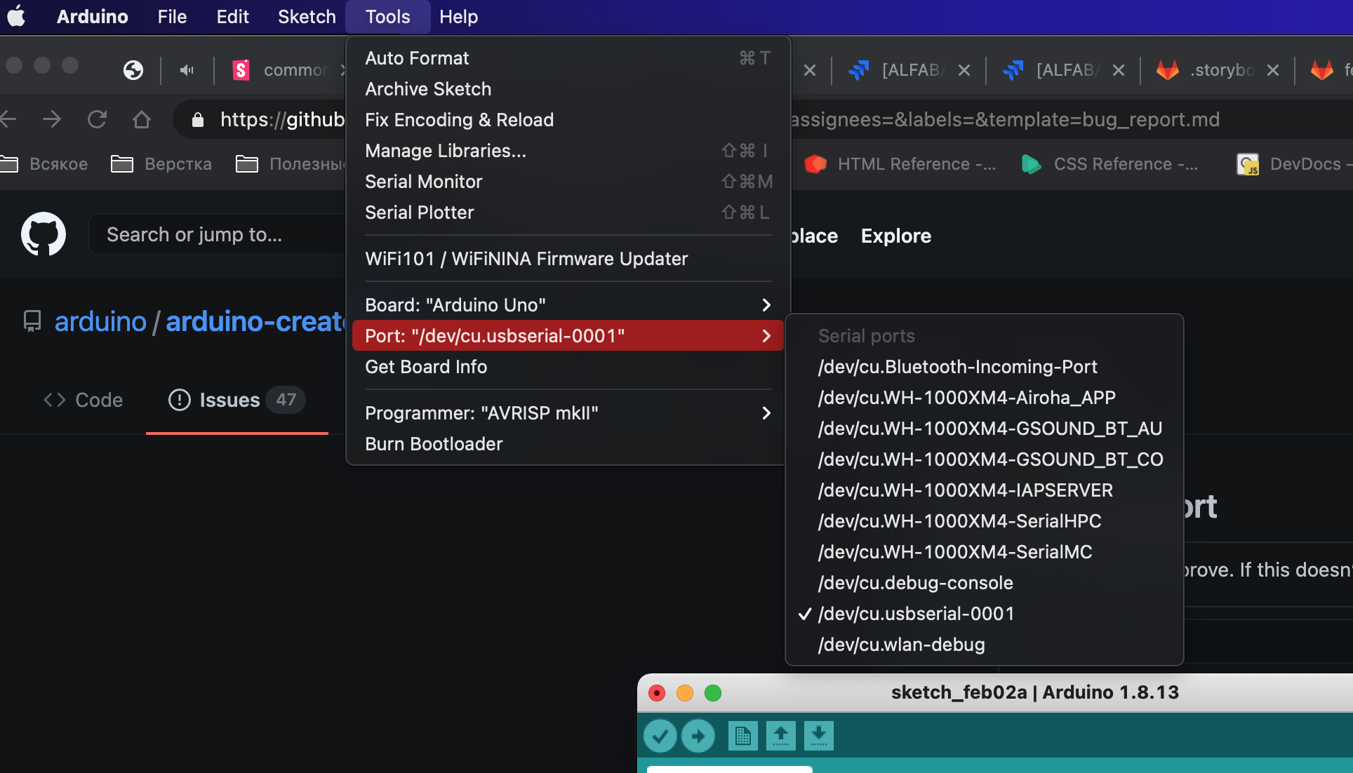Close the .storybook browser tab
This screenshot has height=773, width=1353.
1272,70
